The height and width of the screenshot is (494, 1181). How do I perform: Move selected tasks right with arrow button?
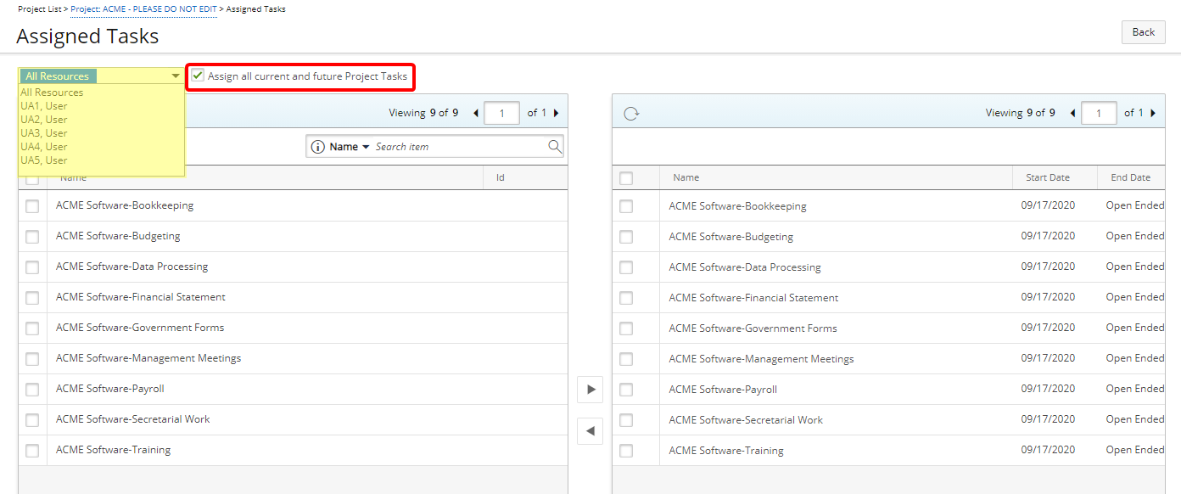[590, 390]
